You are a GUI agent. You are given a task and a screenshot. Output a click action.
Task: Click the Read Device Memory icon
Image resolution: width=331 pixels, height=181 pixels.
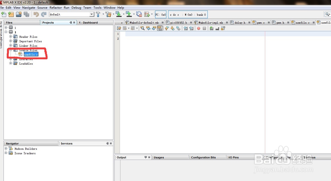click(128, 14)
